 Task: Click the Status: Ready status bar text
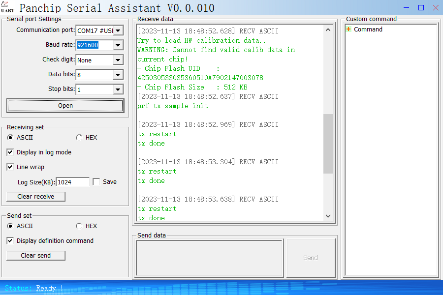click(34, 288)
